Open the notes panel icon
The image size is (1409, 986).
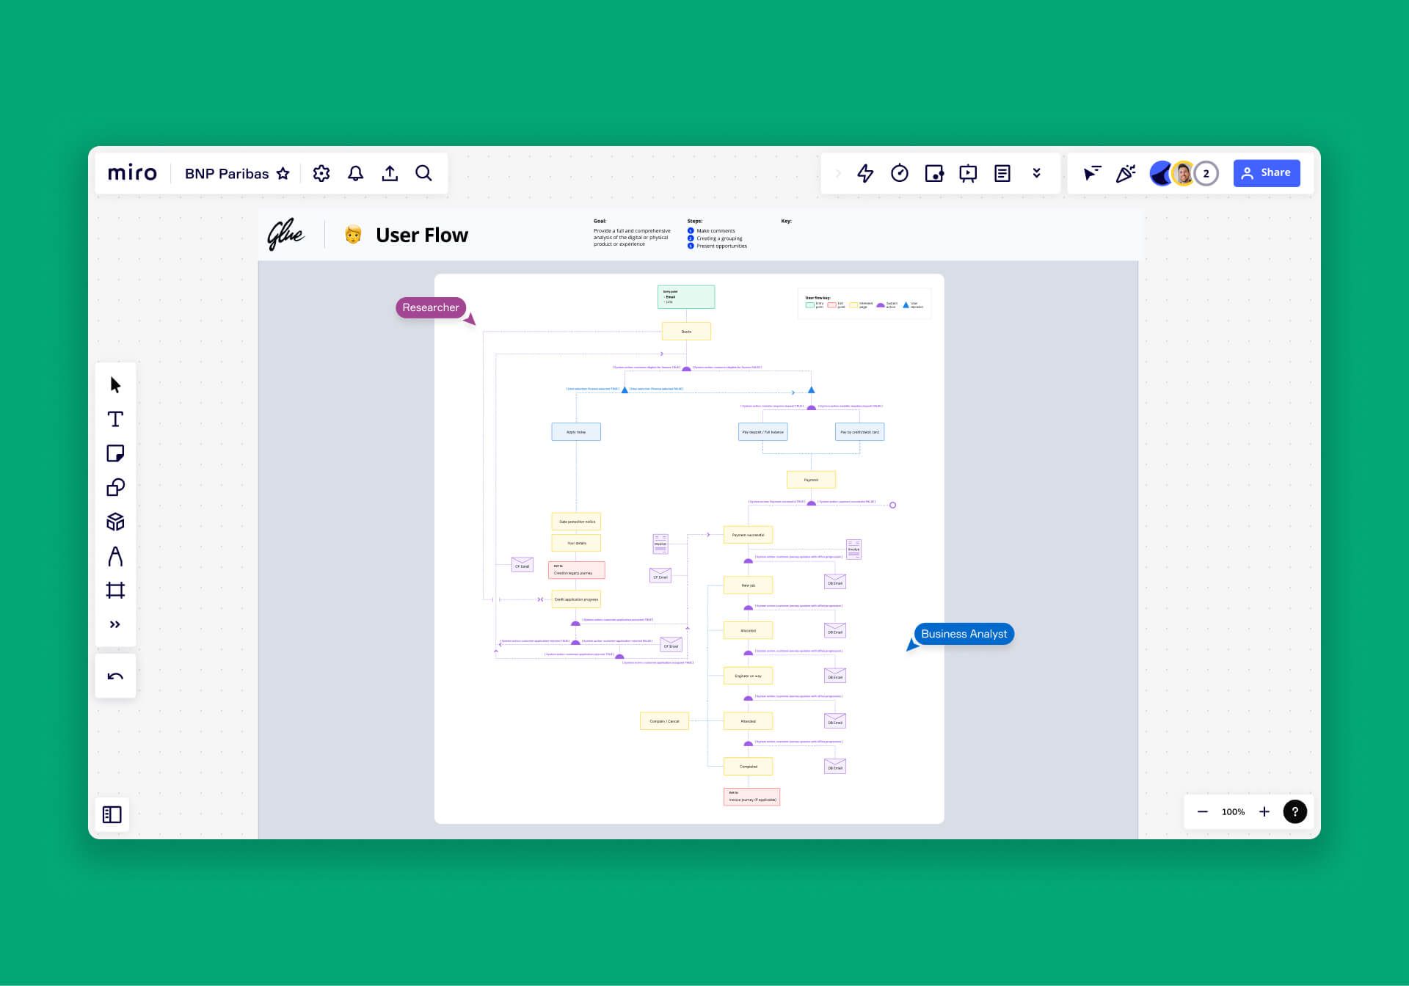(x=1002, y=173)
